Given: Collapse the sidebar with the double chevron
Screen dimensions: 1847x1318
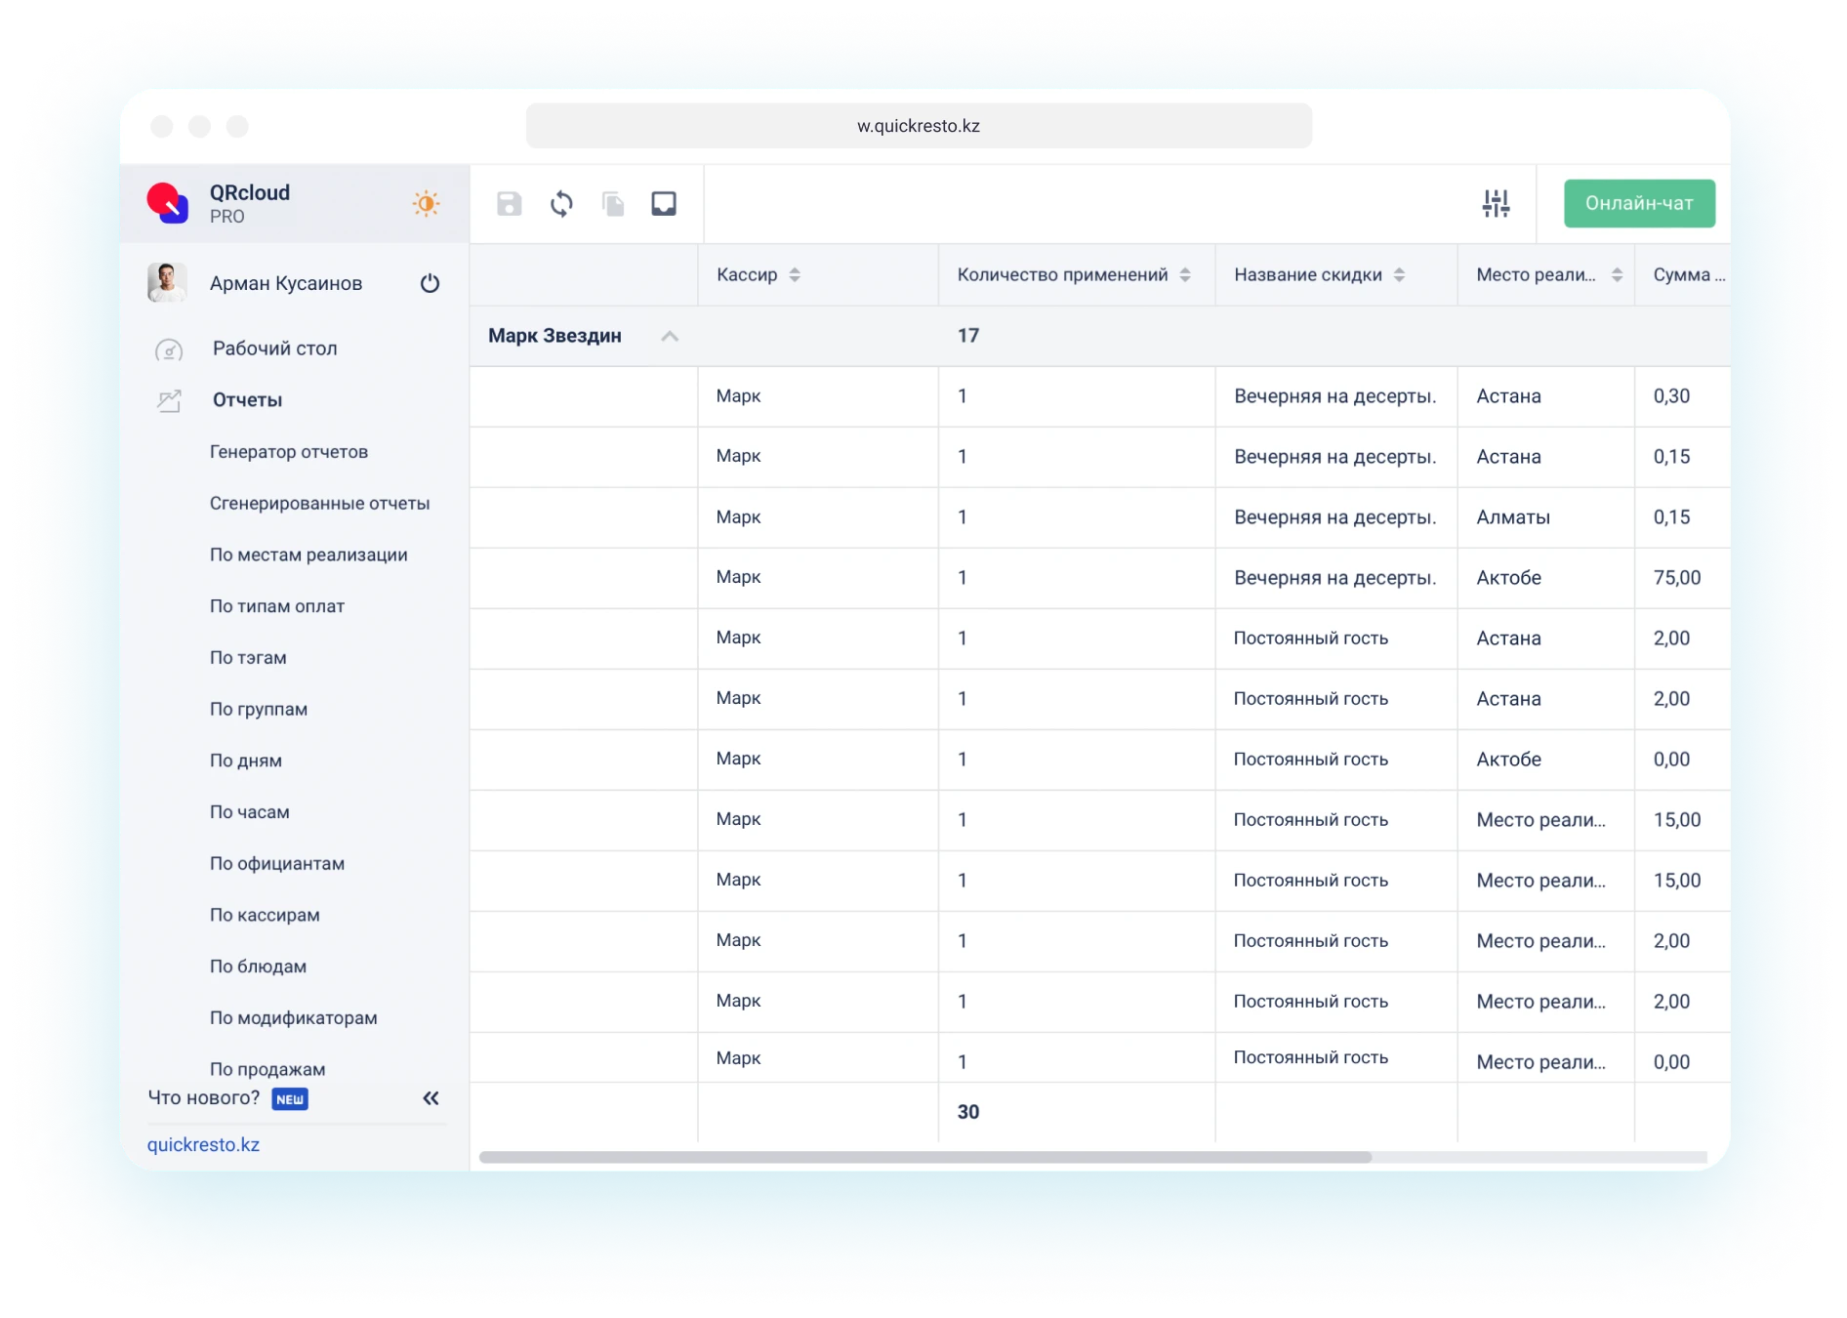Looking at the screenshot, I should (431, 1098).
